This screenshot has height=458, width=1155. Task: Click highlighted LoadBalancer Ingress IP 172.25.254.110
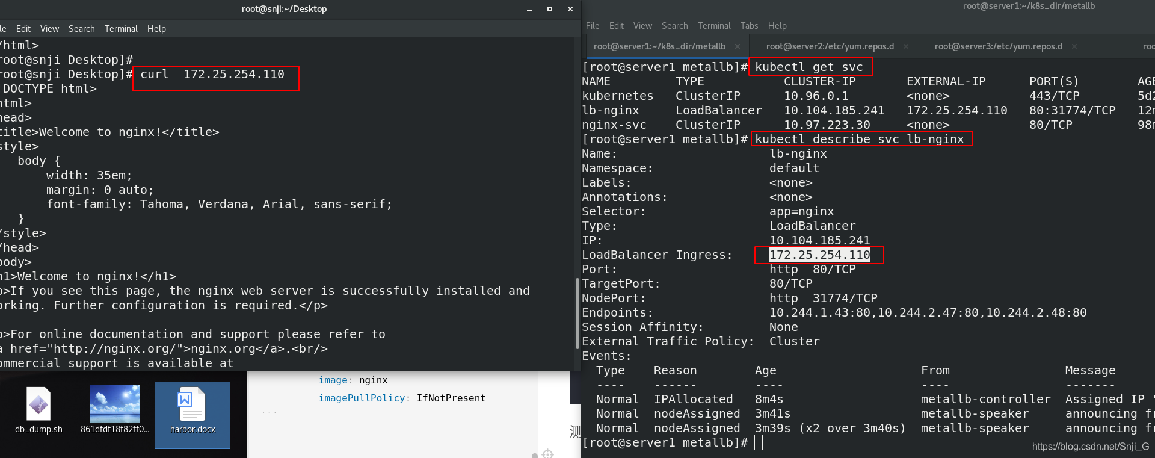819,255
